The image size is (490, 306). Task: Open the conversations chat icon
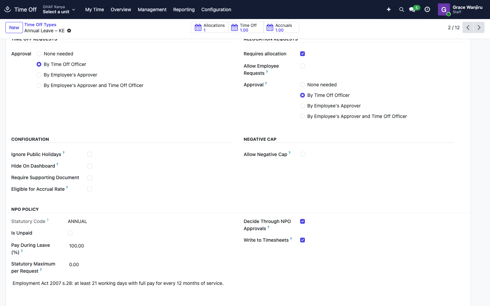click(412, 10)
